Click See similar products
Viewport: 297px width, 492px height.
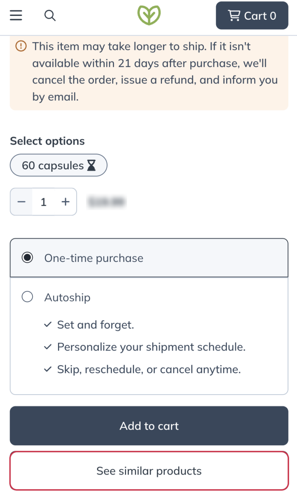[148, 471]
